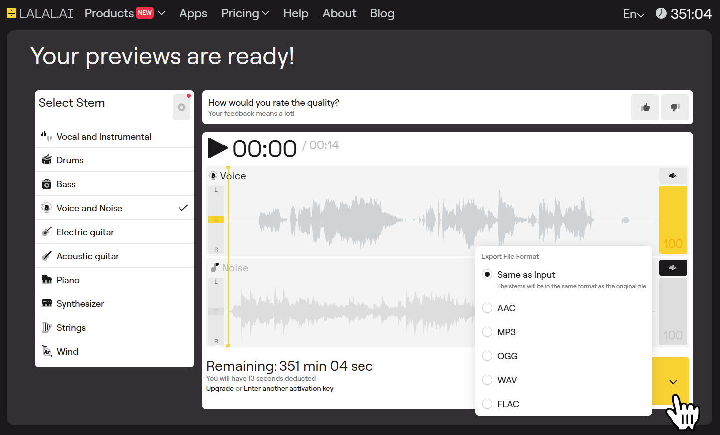The width and height of the screenshot is (720, 435).
Task: Click the Enter another activation key link
Action: (288, 389)
